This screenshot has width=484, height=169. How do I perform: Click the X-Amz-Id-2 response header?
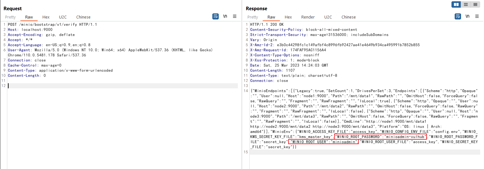(335, 45)
